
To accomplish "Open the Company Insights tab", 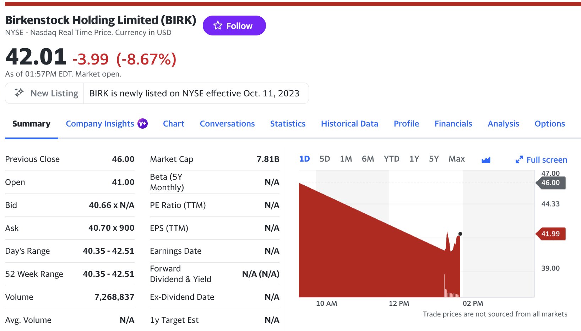I will pos(100,124).
